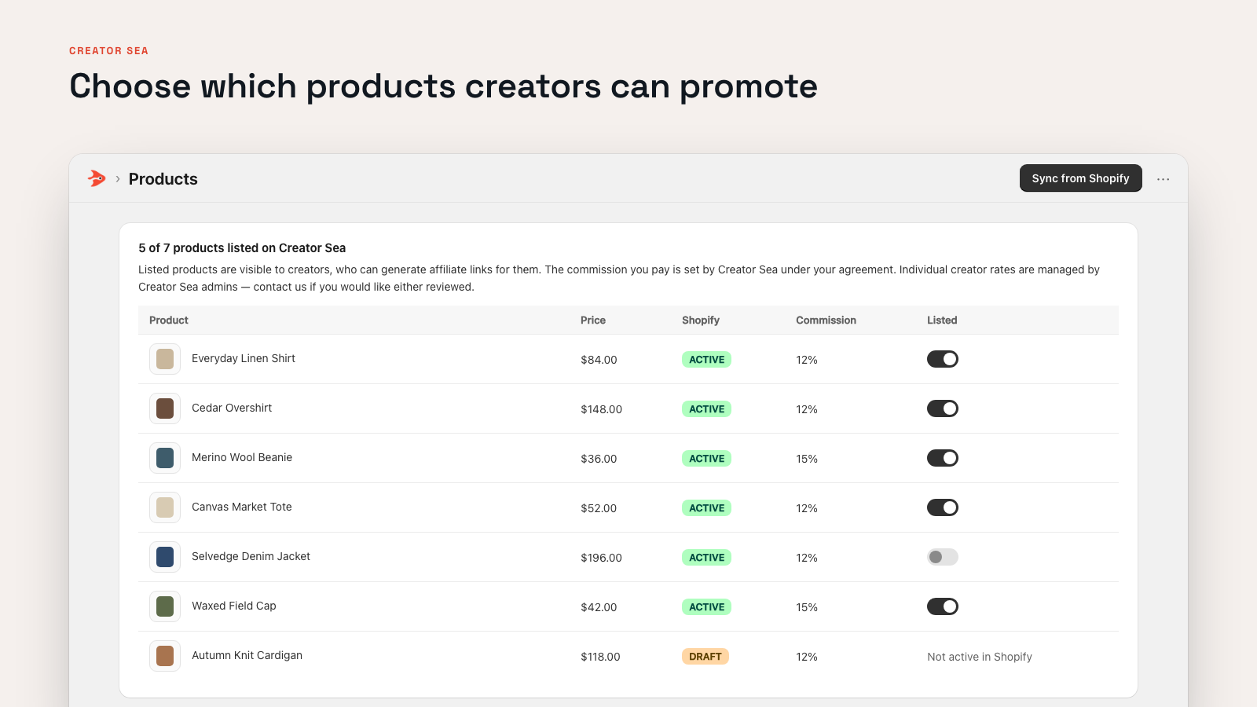This screenshot has height=707, width=1257.
Task: Toggle the Merino Wool Beanie listed switch
Action: click(943, 458)
